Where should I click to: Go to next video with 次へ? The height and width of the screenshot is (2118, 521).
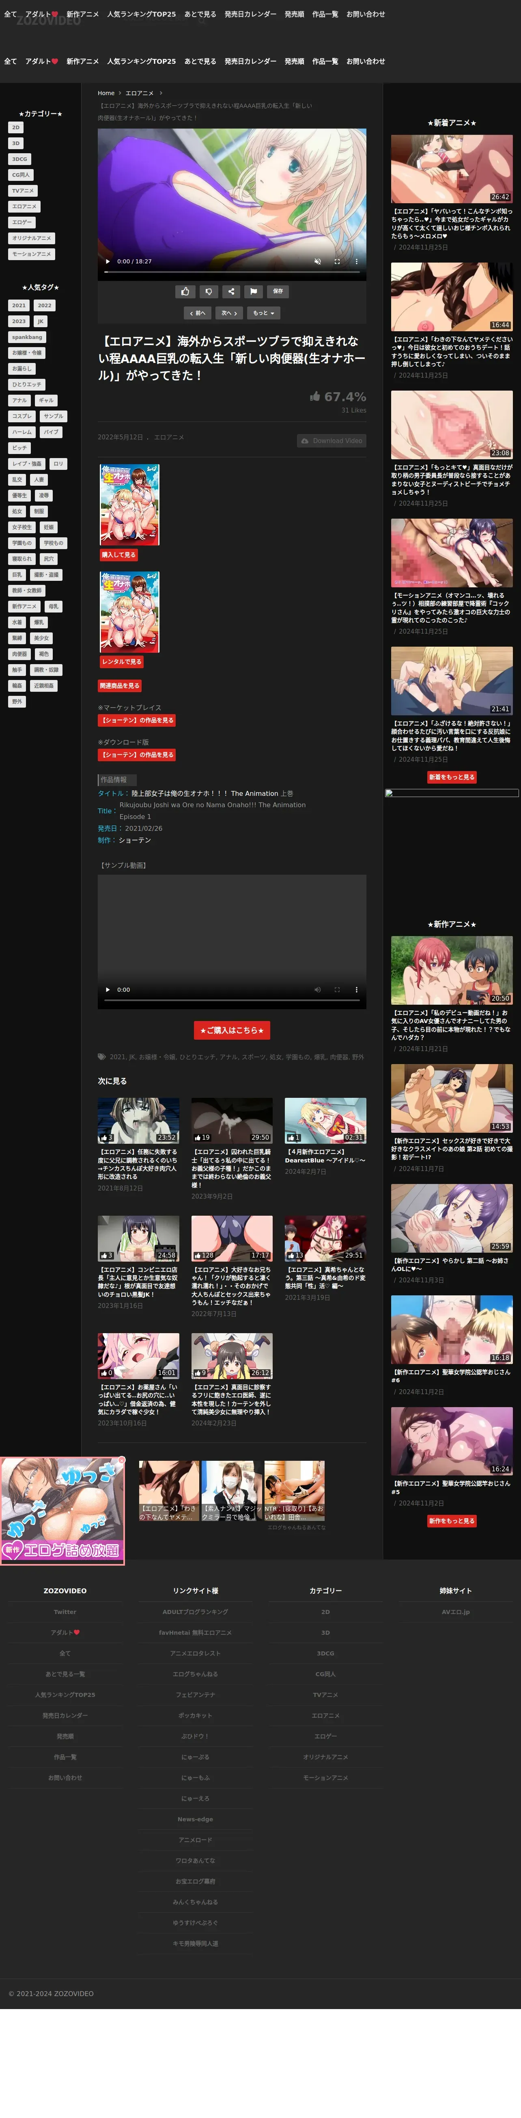pos(229,313)
